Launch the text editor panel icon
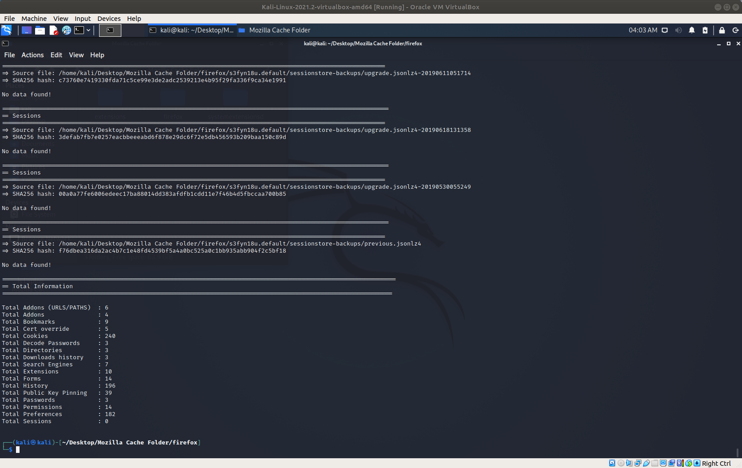 (x=53, y=30)
